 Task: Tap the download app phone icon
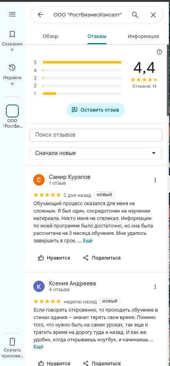12,342
